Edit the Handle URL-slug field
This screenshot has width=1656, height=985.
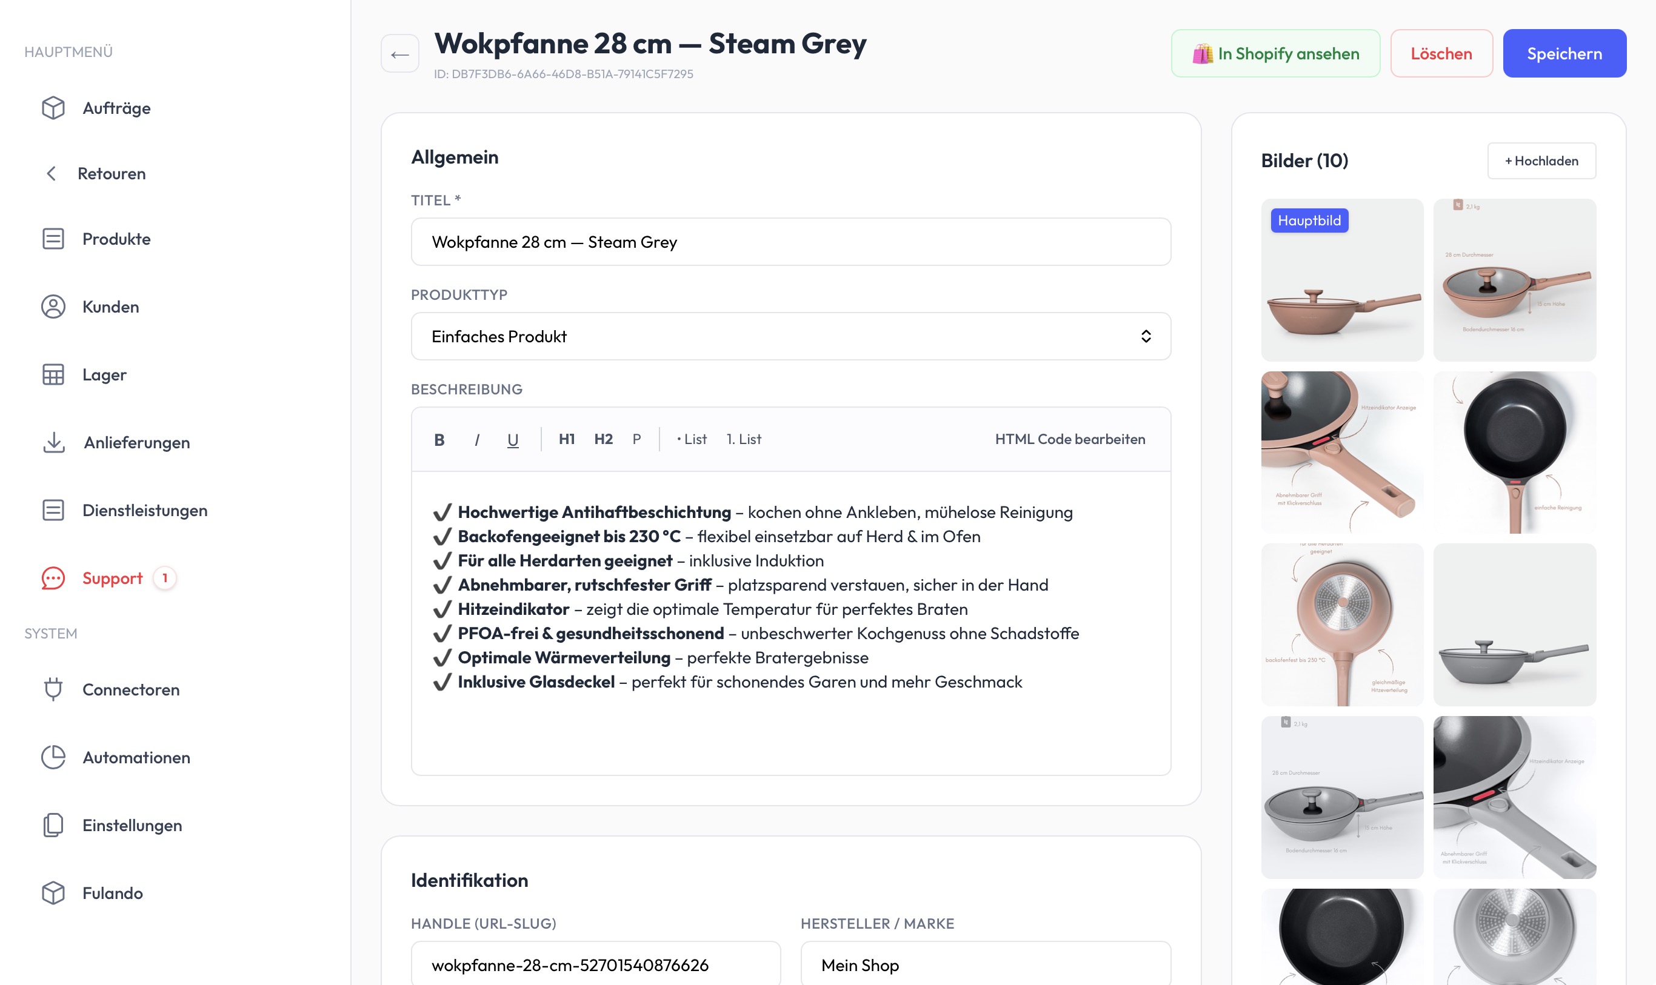(596, 964)
